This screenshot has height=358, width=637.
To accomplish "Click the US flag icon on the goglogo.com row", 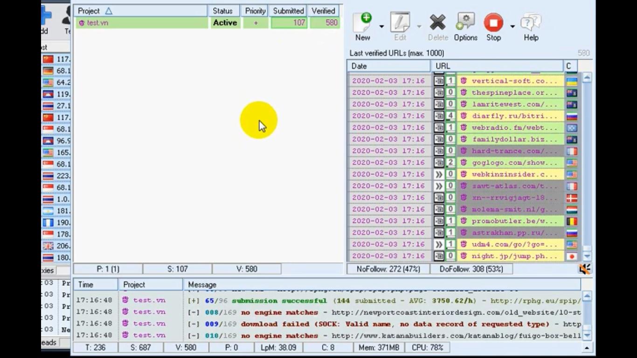I will click(x=572, y=162).
